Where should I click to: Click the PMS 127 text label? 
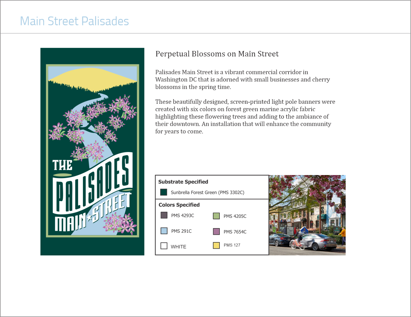[232, 245]
